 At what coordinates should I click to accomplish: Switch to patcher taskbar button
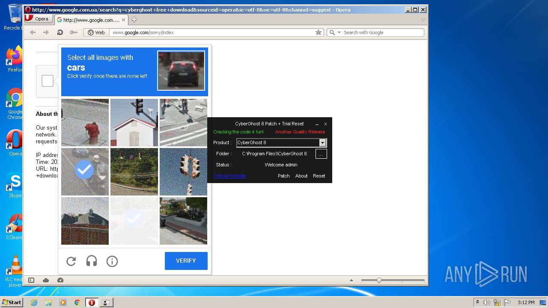[107, 302]
